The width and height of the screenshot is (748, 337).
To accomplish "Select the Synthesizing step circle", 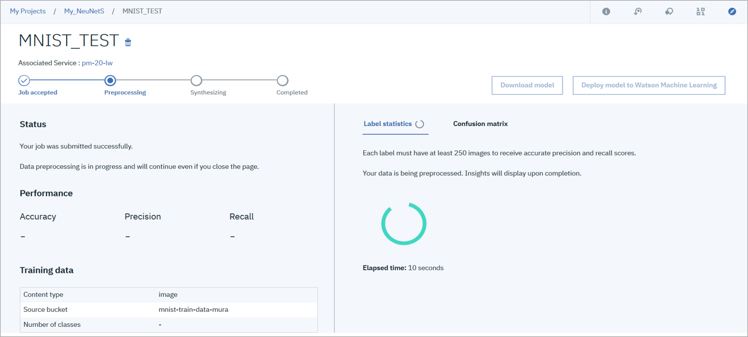I will pyautogui.click(x=196, y=80).
